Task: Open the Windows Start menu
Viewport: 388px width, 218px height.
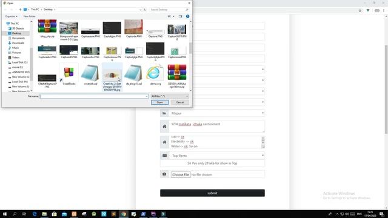Action: point(5,214)
